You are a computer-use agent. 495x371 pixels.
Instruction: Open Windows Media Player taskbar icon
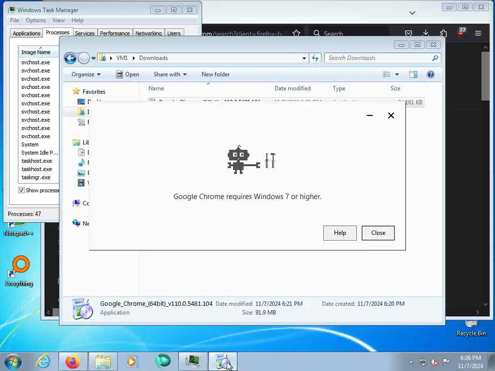pyautogui.click(x=132, y=361)
